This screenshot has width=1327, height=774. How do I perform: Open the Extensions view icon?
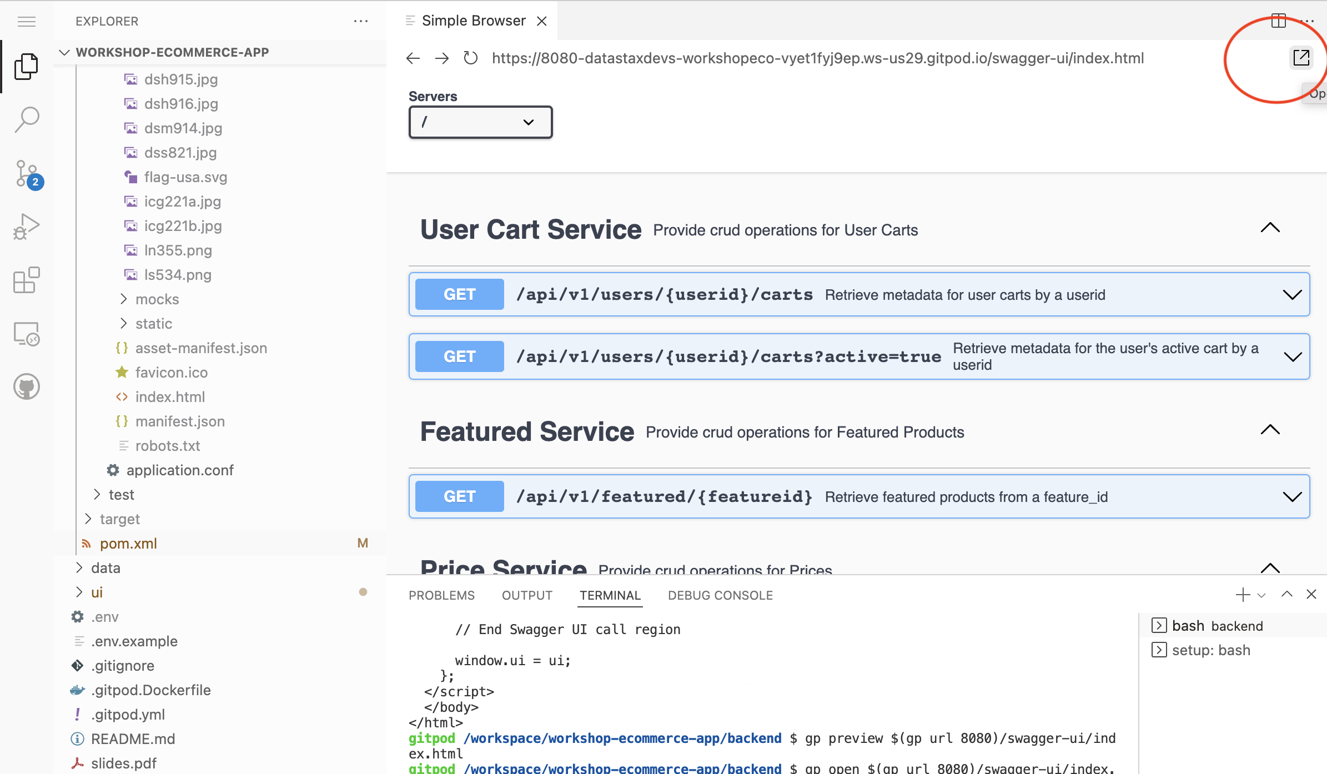click(27, 280)
